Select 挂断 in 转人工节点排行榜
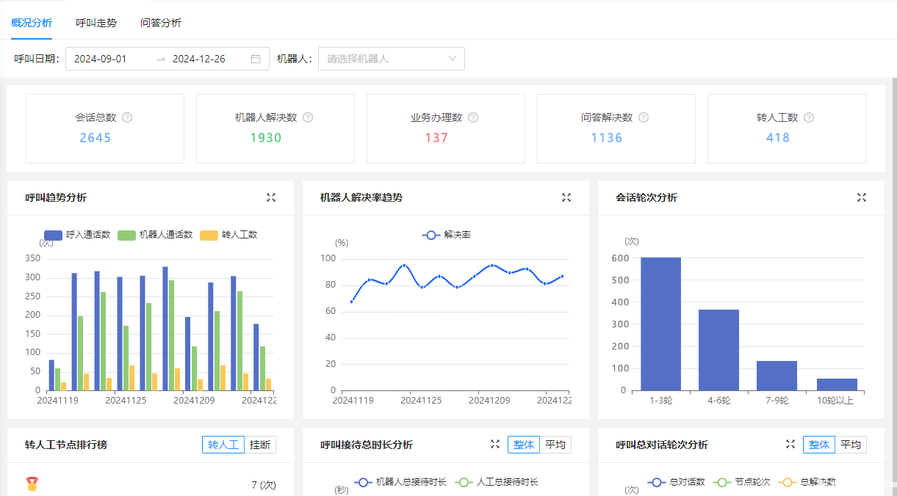Image resolution: width=897 pixels, height=496 pixels. pos(260,445)
